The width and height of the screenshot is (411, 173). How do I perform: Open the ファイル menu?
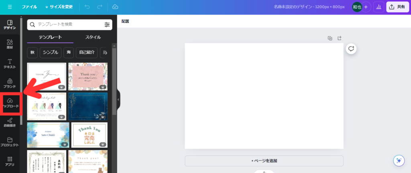click(29, 7)
